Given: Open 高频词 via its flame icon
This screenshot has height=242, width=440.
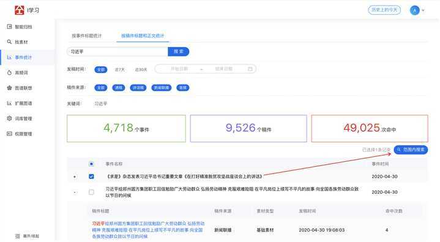Looking at the screenshot, I should pyautogui.click(x=9, y=72).
